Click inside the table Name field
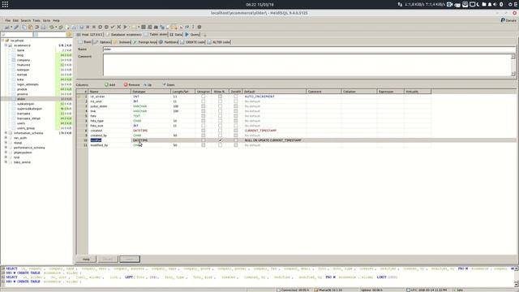The height and width of the screenshot is (292, 519). 309,49
